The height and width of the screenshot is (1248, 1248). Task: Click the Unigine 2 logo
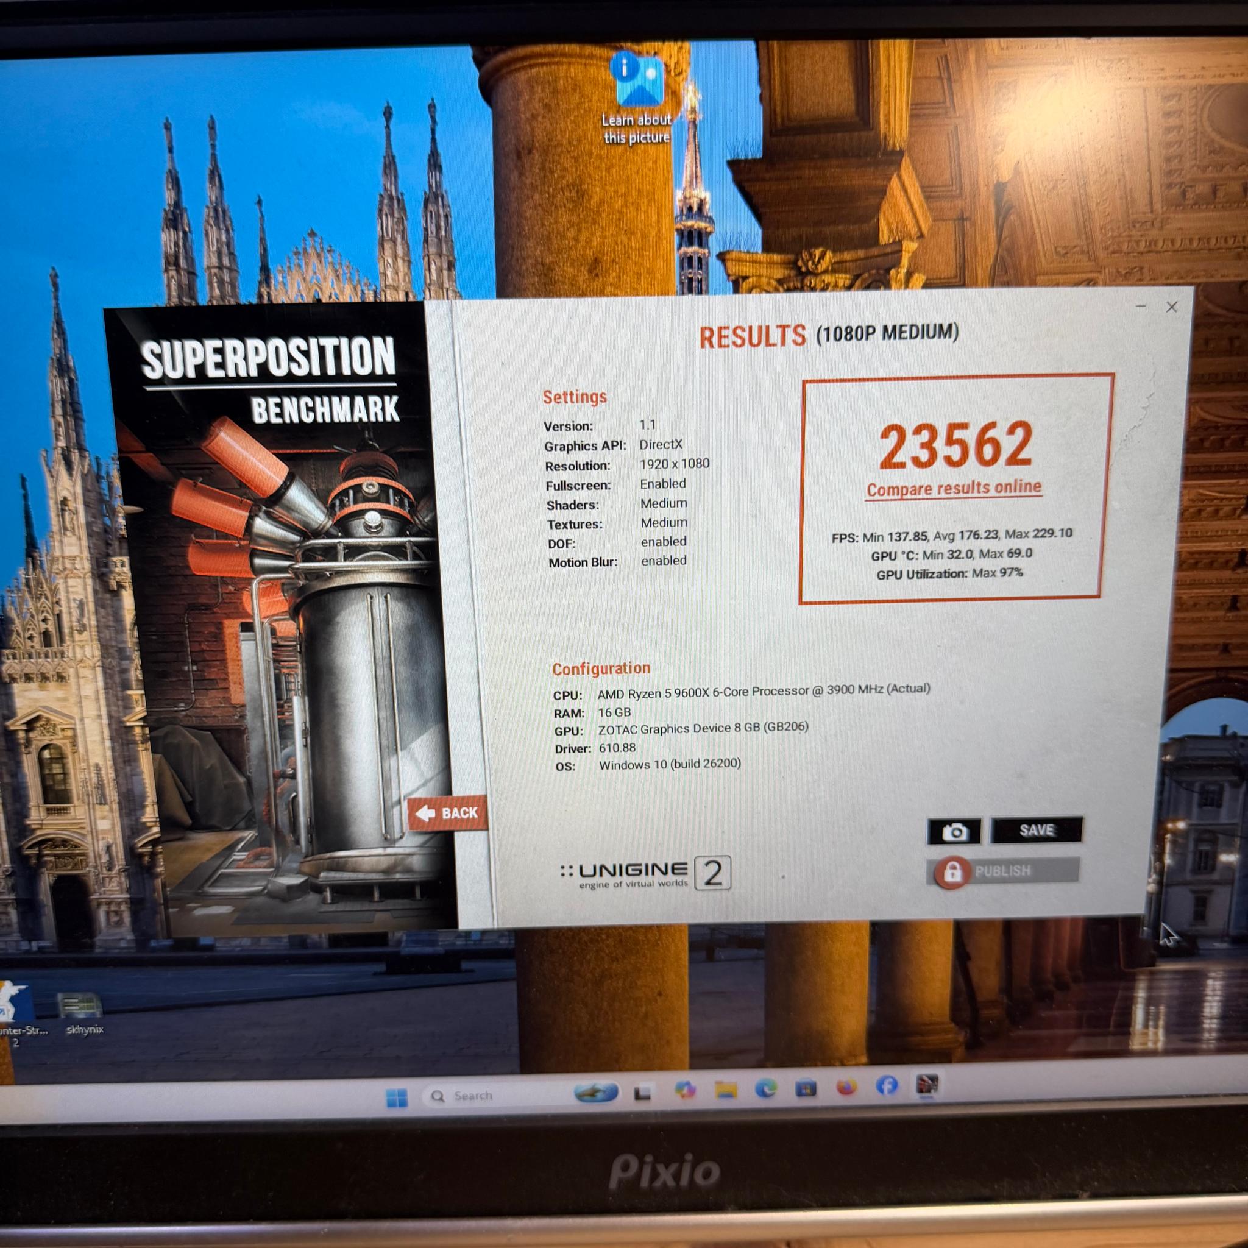tap(645, 873)
